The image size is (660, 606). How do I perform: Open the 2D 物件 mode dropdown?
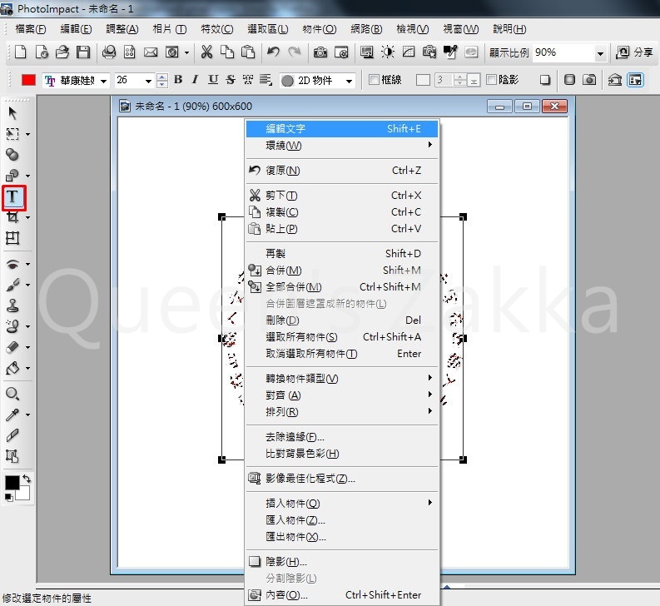pos(349,81)
